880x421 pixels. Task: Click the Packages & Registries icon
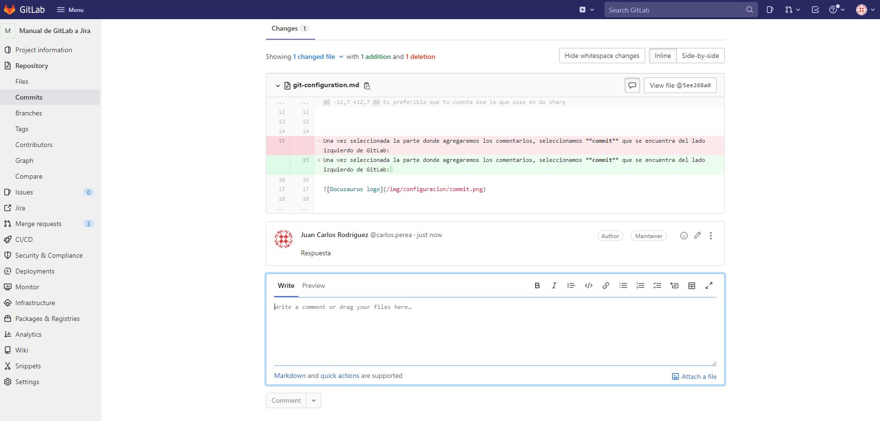point(8,319)
